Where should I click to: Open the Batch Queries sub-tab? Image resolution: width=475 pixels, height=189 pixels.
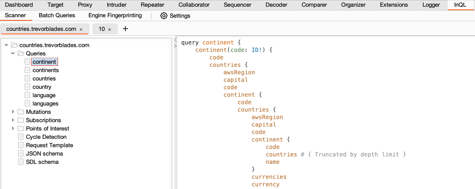click(57, 15)
